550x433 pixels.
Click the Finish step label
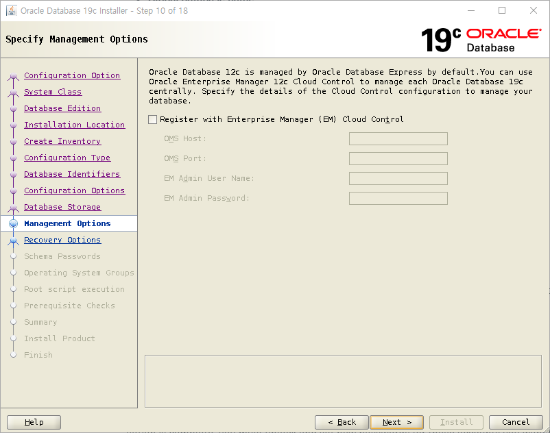pyautogui.click(x=38, y=355)
